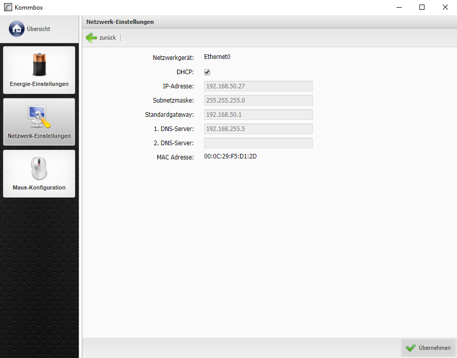Select the Netzwerk-Einstellungen computer icon
Viewport: 457px width, 358px height.
(x=39, y=117)
